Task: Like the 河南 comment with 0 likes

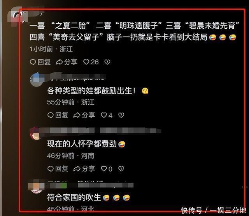Action: 107,169
